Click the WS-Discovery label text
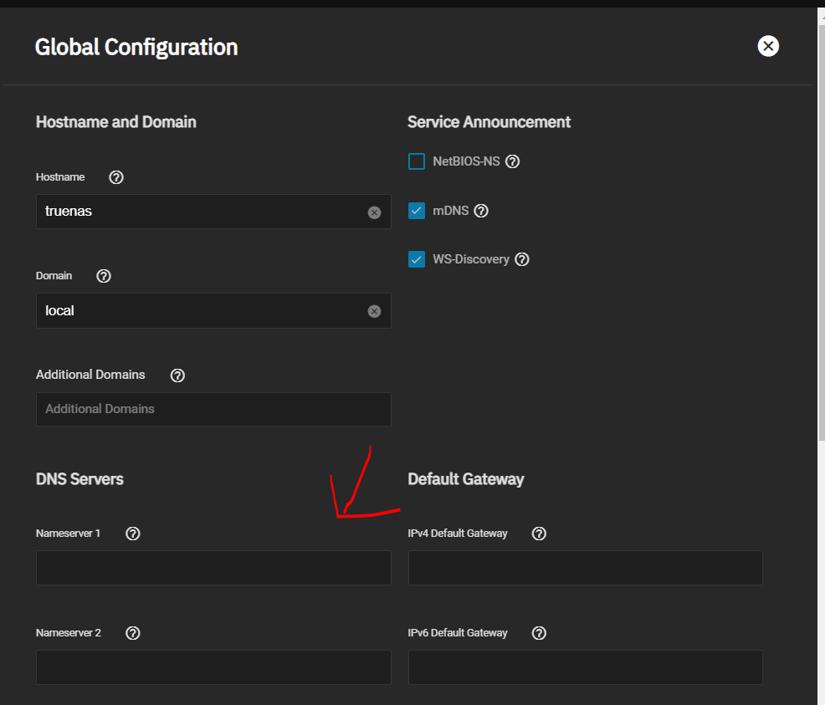This screenshot has width=825, height=705. 471,259
